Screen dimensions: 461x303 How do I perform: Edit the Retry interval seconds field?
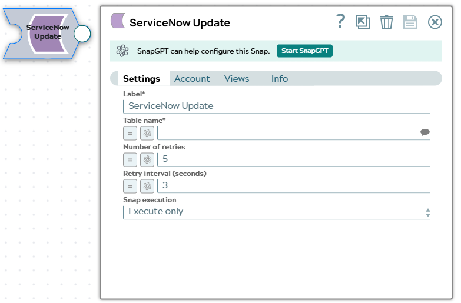[294, 186]
